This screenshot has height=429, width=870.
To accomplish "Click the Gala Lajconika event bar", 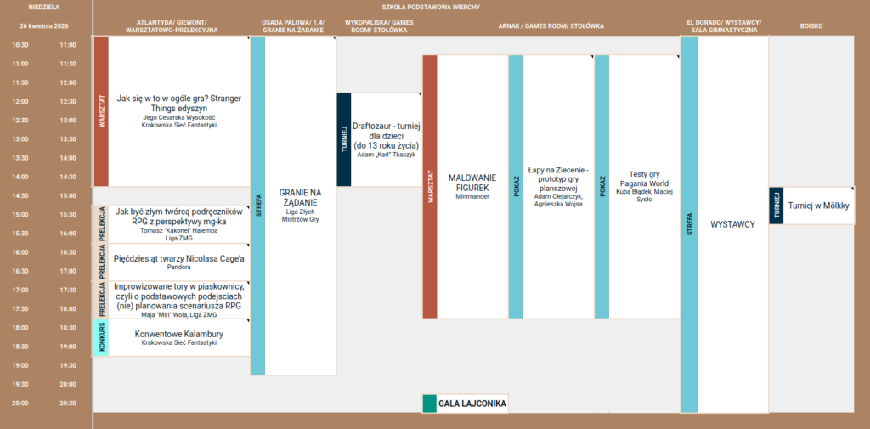I will [472, 404].
